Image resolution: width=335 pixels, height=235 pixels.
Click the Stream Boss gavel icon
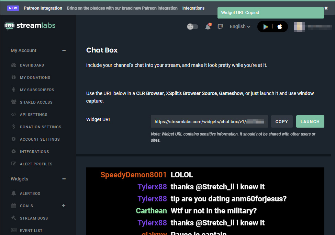tap(14, 218)
